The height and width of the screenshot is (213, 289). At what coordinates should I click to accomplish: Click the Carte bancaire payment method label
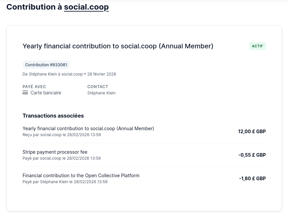46,93
